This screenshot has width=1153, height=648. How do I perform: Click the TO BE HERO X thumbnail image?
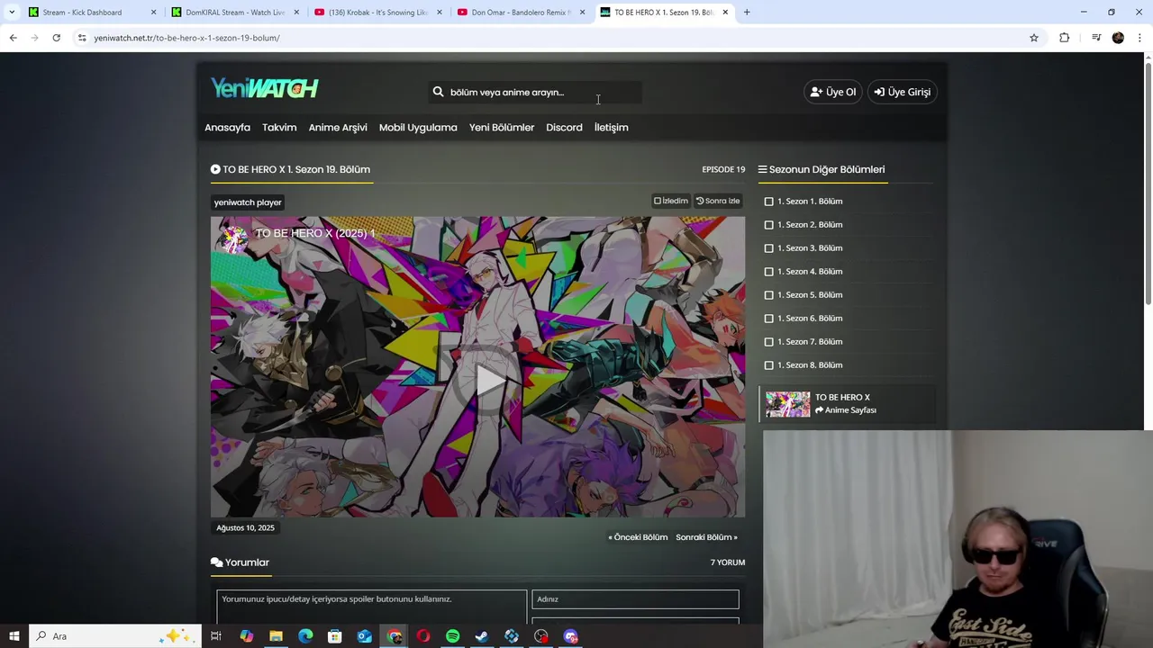[788, 404]
